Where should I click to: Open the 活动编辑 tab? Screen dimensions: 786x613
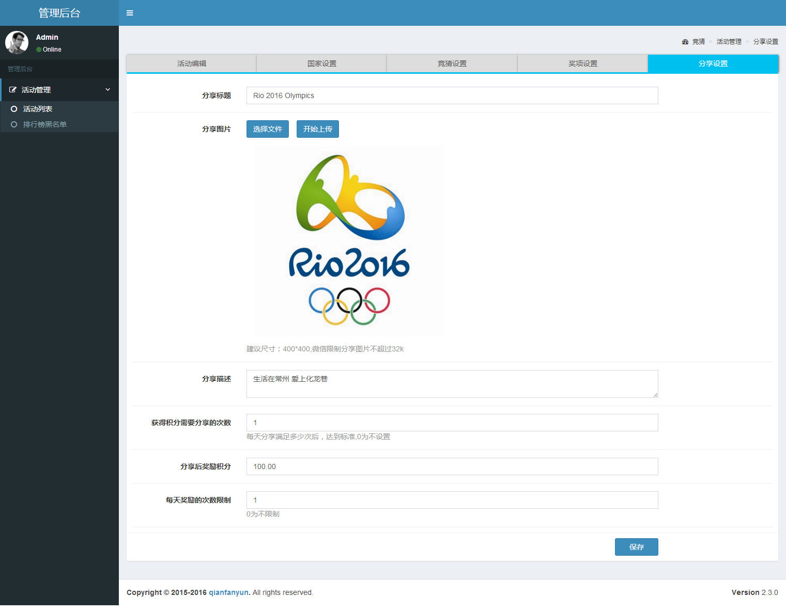click(x=192, y=63)
